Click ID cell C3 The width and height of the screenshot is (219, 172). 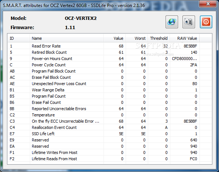(12, 121)
